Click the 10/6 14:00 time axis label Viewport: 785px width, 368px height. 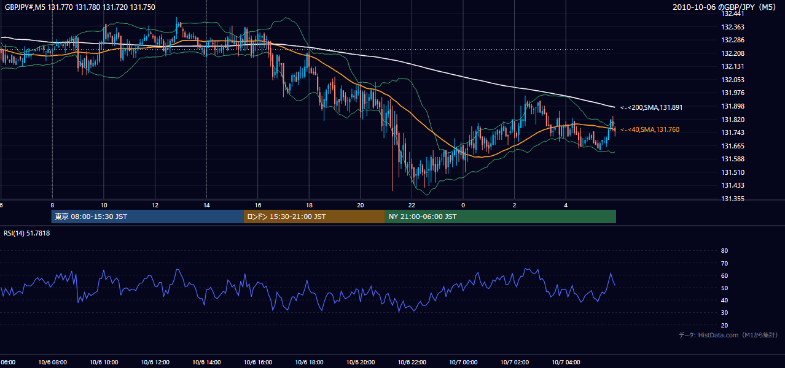click(x=206, y=362)
